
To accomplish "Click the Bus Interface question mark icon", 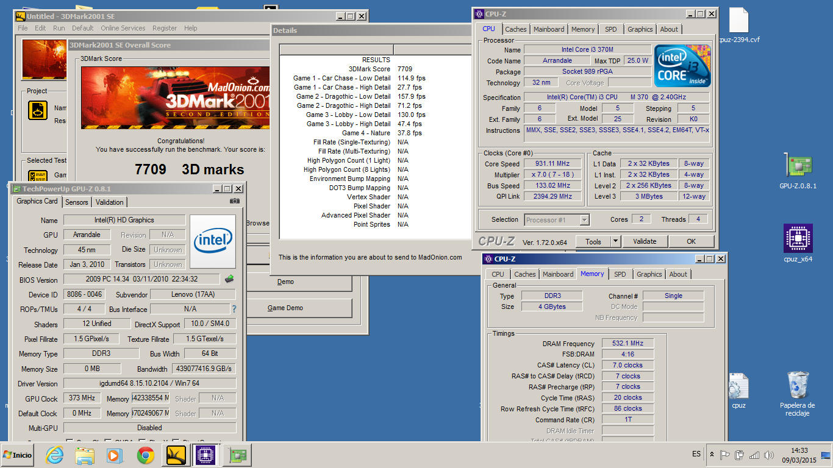I will (234, 309).
